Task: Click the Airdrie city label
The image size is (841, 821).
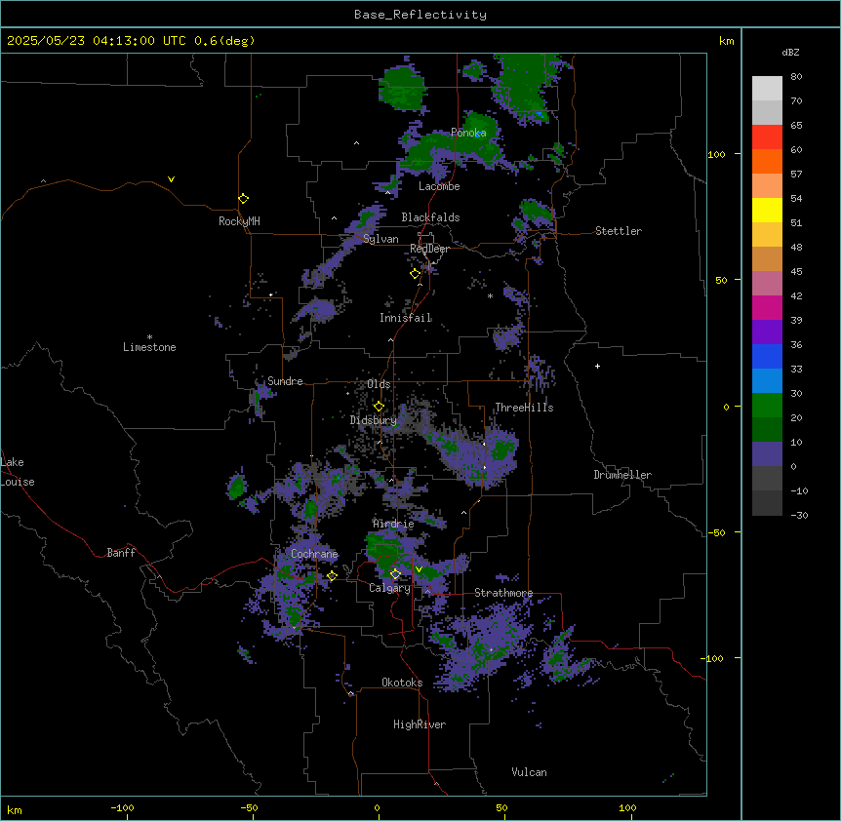Action: 394,524
